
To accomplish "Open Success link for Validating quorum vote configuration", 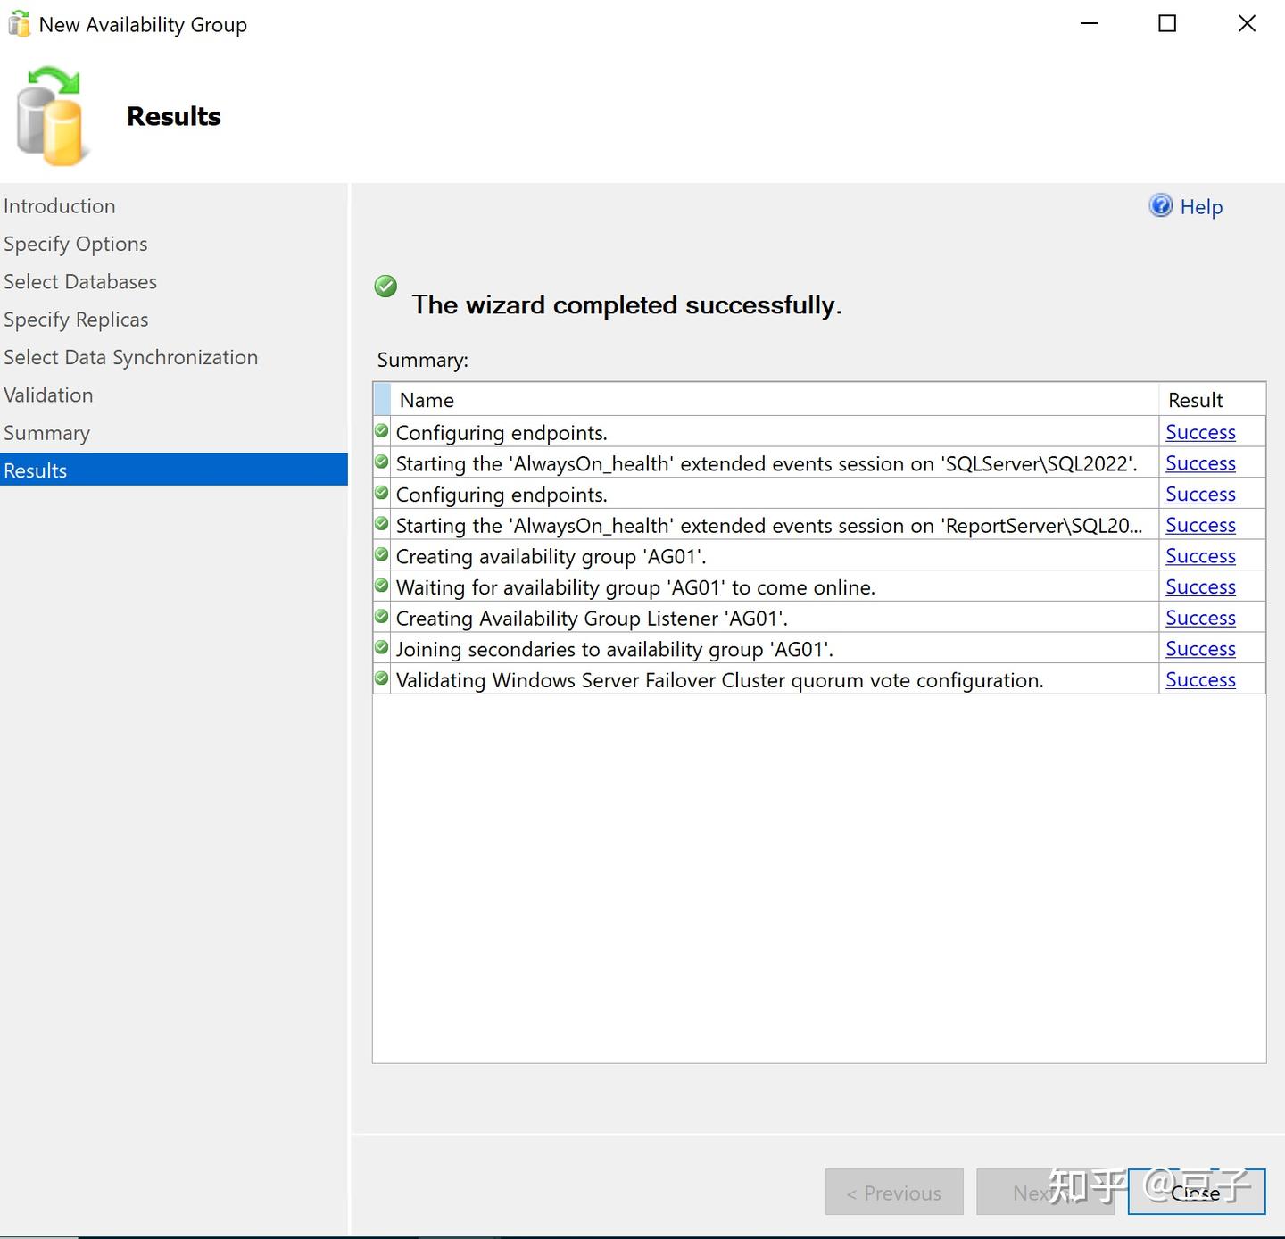I will [1200, 679].
